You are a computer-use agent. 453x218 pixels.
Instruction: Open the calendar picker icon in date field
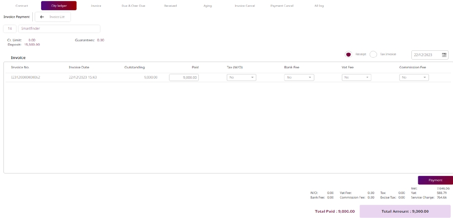pos(444,55)
